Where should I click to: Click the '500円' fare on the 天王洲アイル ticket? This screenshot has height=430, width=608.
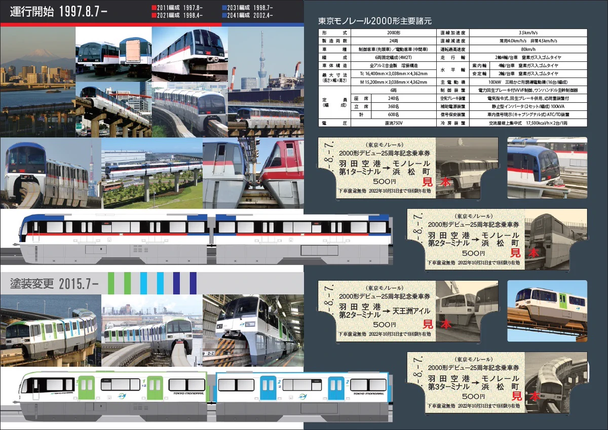click(x=385, y=324)
